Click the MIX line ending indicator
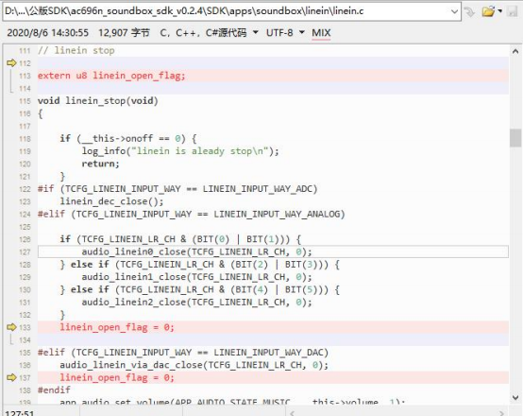 321,33
